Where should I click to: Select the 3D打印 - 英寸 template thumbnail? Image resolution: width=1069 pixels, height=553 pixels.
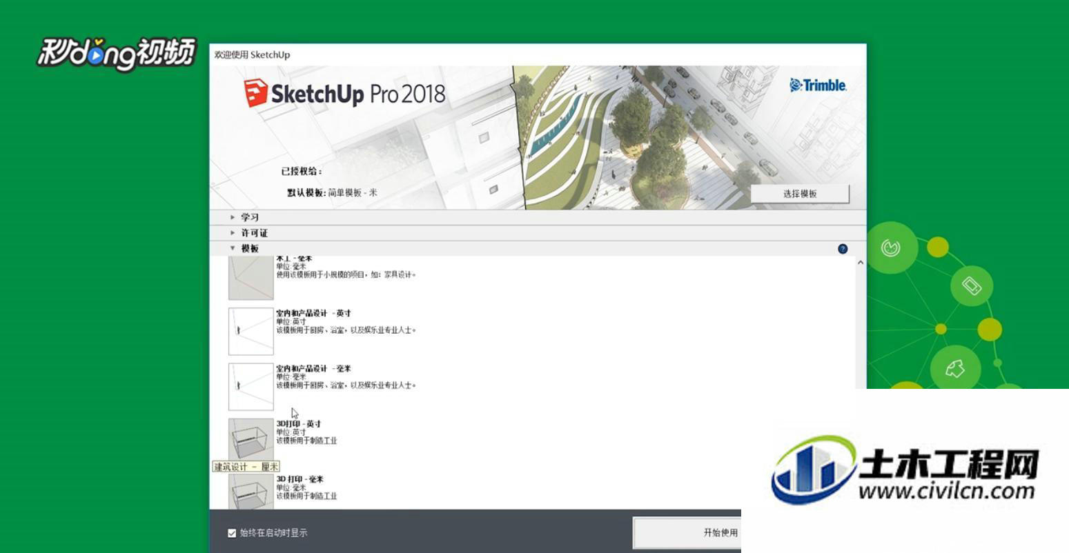[251, 440]
